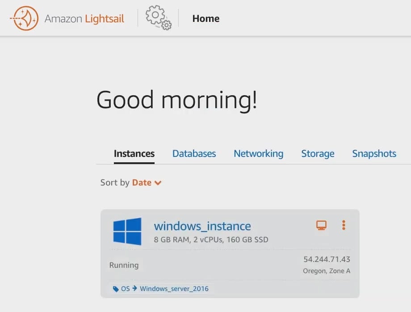Open the three-dot instance actions menu

[344, 225]
